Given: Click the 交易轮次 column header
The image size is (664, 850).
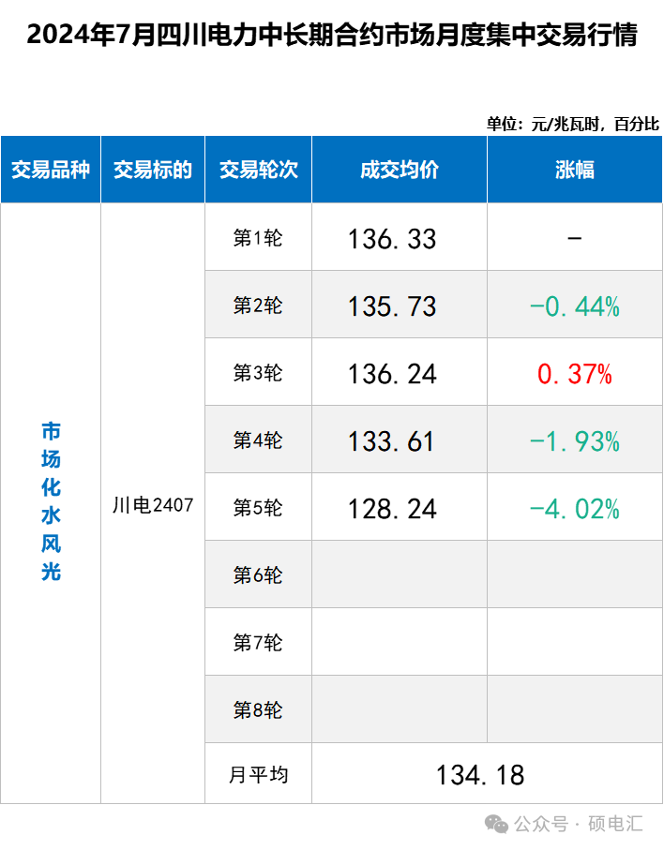Looking at the screenshot, I should [x=258, y=170].
